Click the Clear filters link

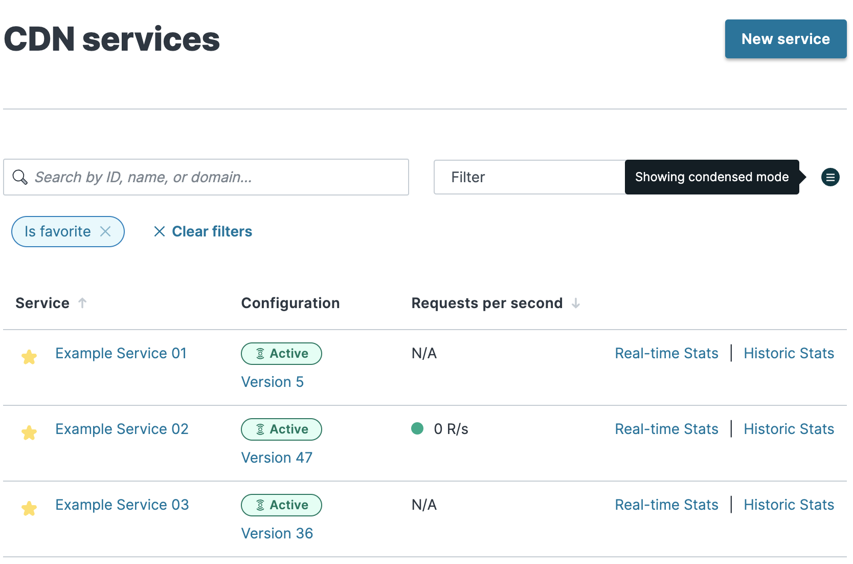[212, 231]
